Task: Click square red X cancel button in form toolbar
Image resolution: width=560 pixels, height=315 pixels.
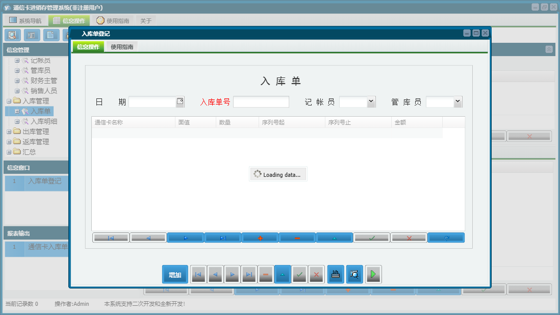Action: (316, 274)
